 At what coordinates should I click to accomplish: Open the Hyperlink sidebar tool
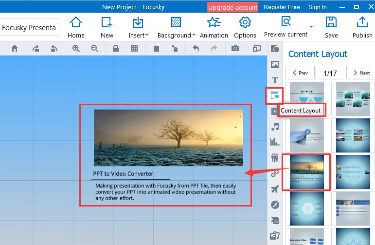coord(275,173)
